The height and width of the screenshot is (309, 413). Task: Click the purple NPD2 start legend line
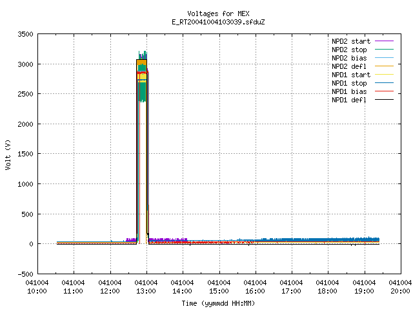click(x=385, y=41)
